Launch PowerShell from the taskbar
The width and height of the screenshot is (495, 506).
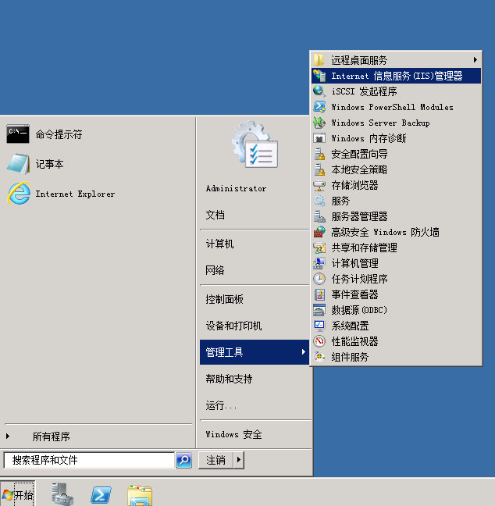tap(101, 495)
